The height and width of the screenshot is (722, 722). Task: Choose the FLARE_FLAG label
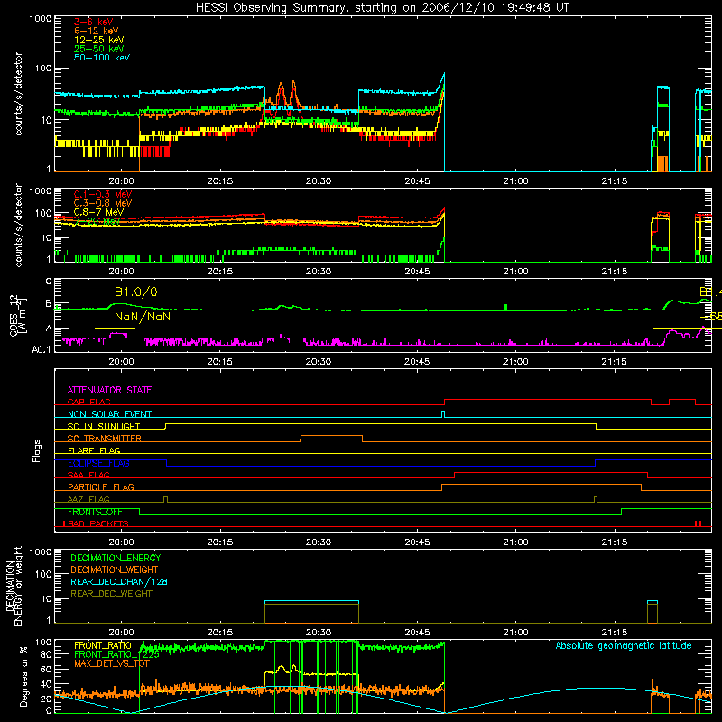pos(94,450)
